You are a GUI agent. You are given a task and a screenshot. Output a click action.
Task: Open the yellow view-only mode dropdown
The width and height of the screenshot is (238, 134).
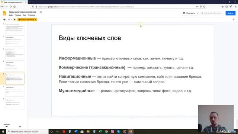[27, 20]
